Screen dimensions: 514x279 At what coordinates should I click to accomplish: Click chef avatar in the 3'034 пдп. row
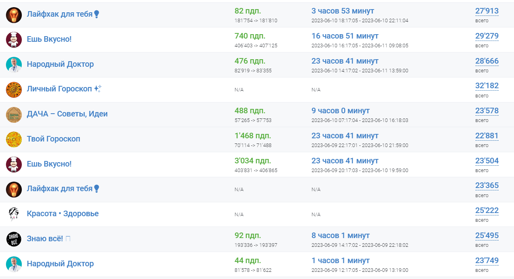[14, 165]
